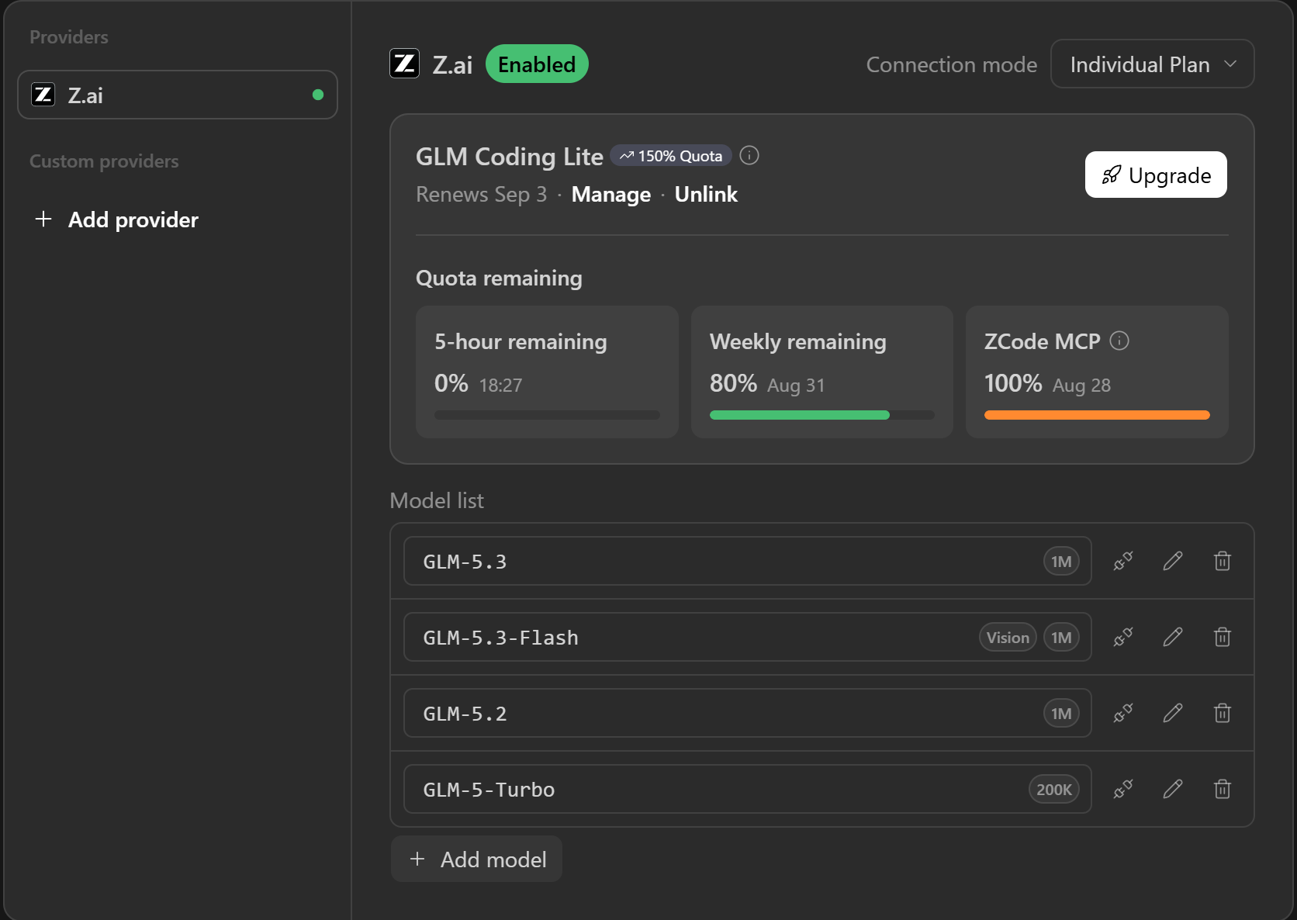Edit the GLM-5.3-Flash model entry
This screenshot has width=1297, height=920.
click(x=1173, y=637)
